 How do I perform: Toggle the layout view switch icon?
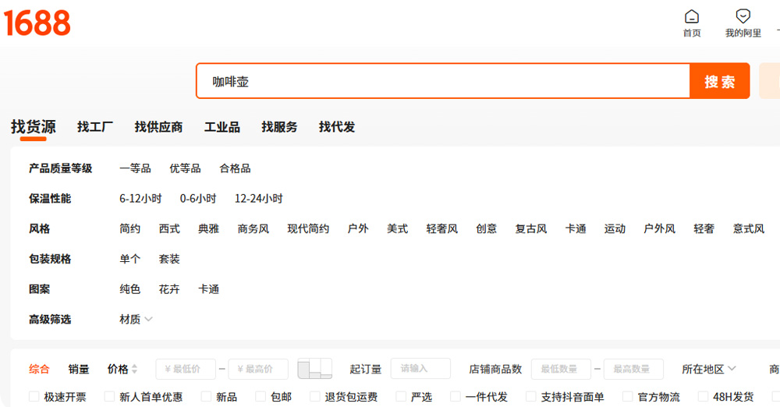pos(314,369)
